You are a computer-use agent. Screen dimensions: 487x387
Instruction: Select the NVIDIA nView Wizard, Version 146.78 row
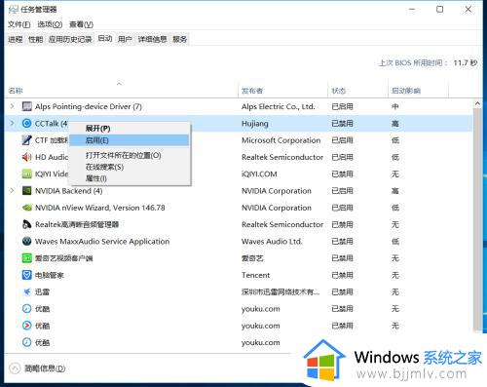[239, 208]
